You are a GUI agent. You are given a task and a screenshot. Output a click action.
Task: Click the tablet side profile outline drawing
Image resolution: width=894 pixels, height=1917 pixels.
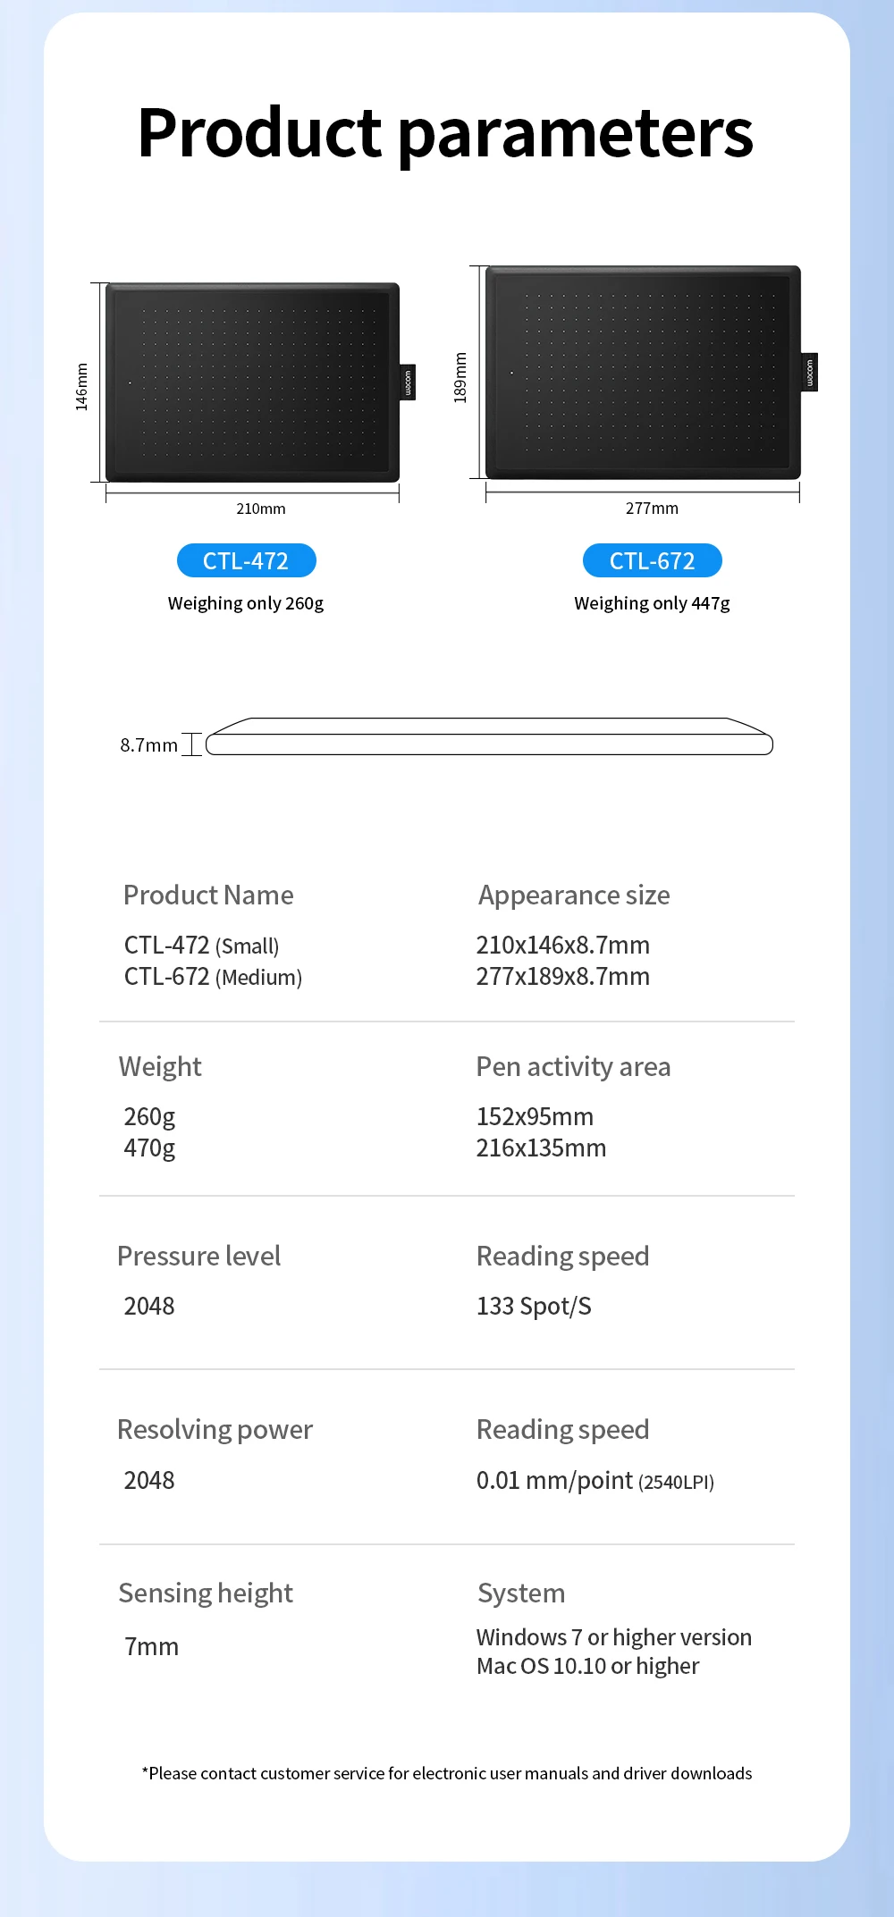(489, 737)
